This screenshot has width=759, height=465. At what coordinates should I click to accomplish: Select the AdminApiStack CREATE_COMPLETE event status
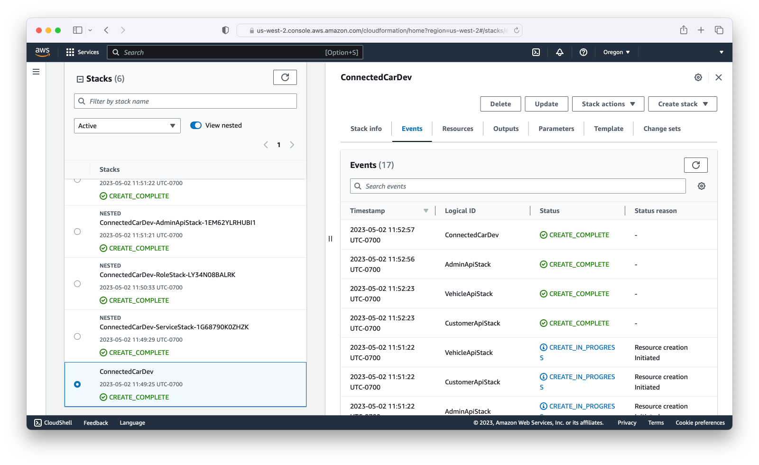[574, 264]
